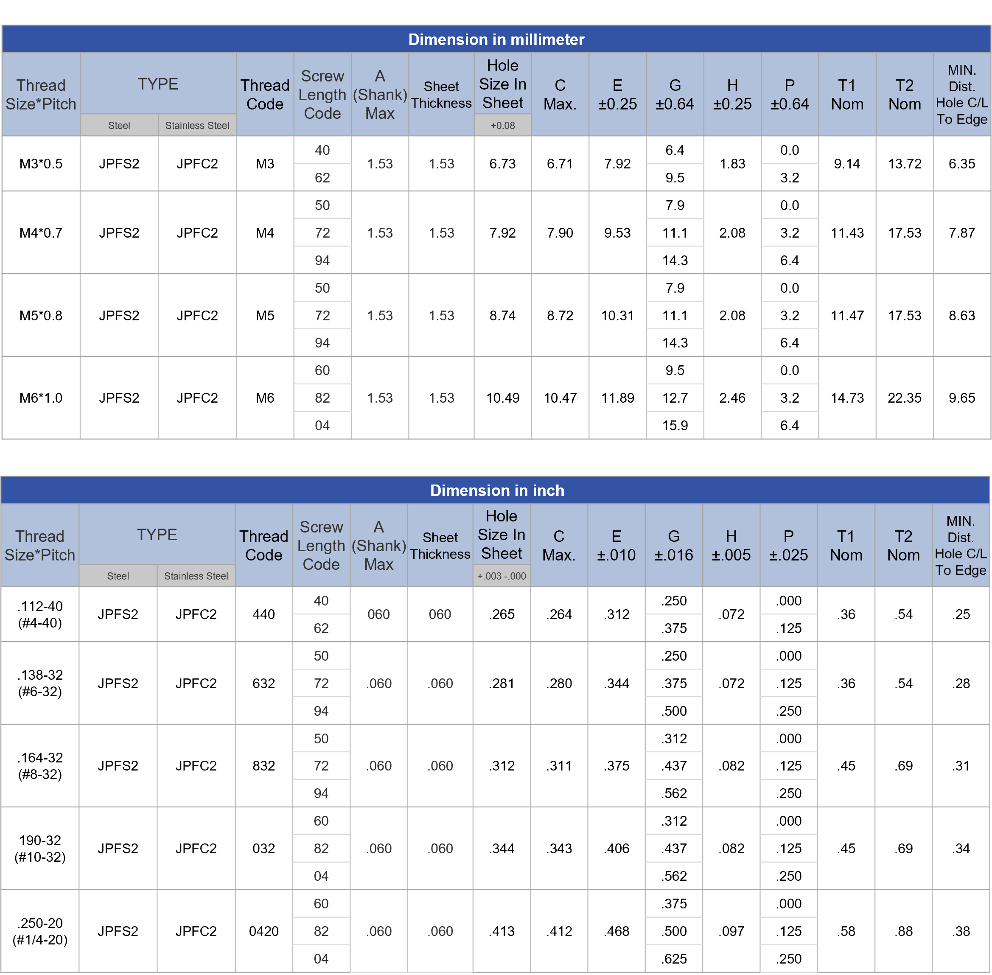Screen dimensions: 992x975
Task: Click the .112-40 (#4-40) thread cell
Action: coord(40,614)
